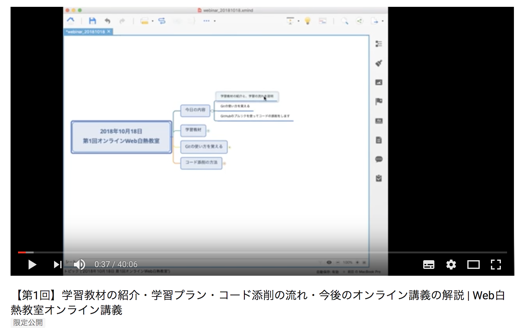Click the XMind Save icon

pos(92,21)
